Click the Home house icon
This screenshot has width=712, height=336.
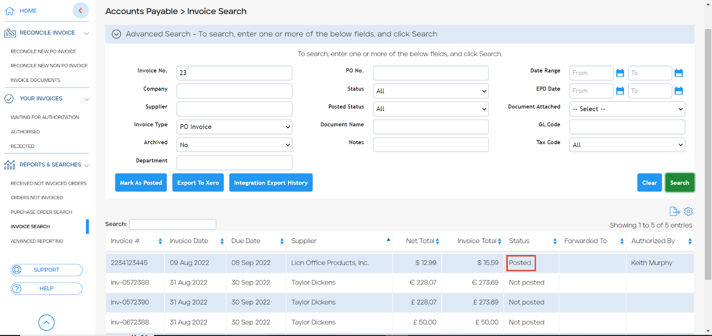pos(9,11)
